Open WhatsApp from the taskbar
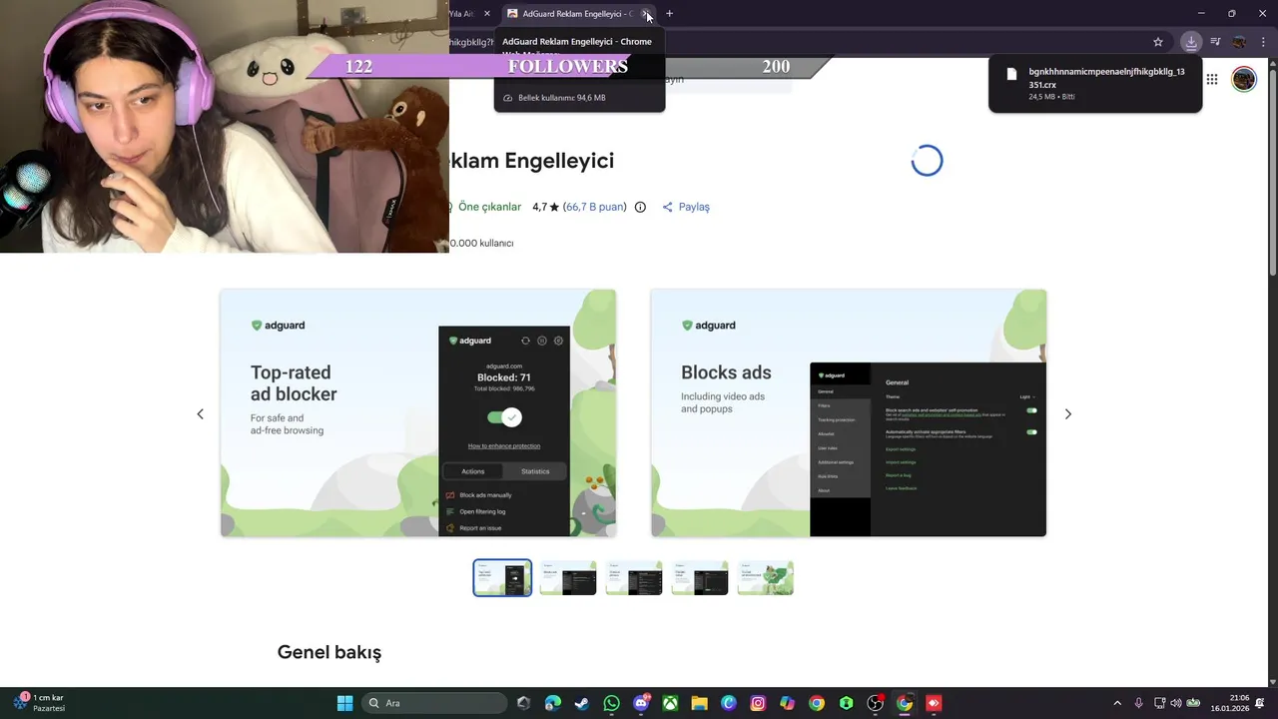Viewport: 1278px width, 719px height. click(611, 703)
